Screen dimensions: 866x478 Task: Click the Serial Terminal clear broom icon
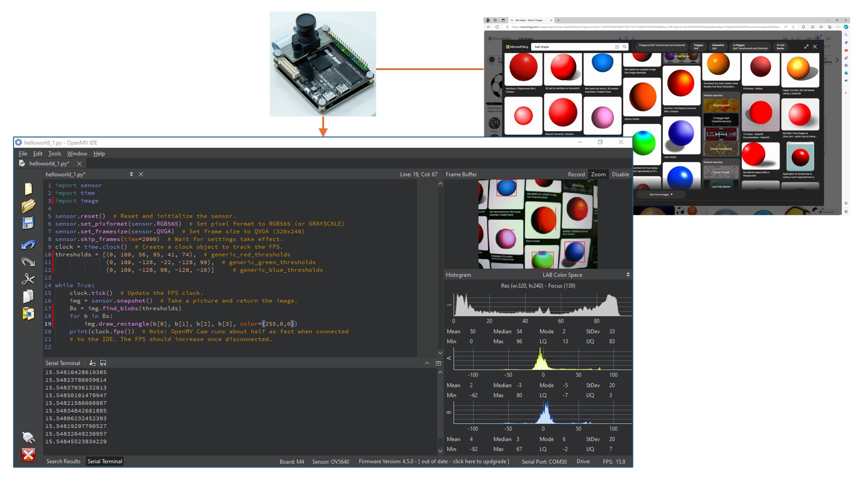92,363
